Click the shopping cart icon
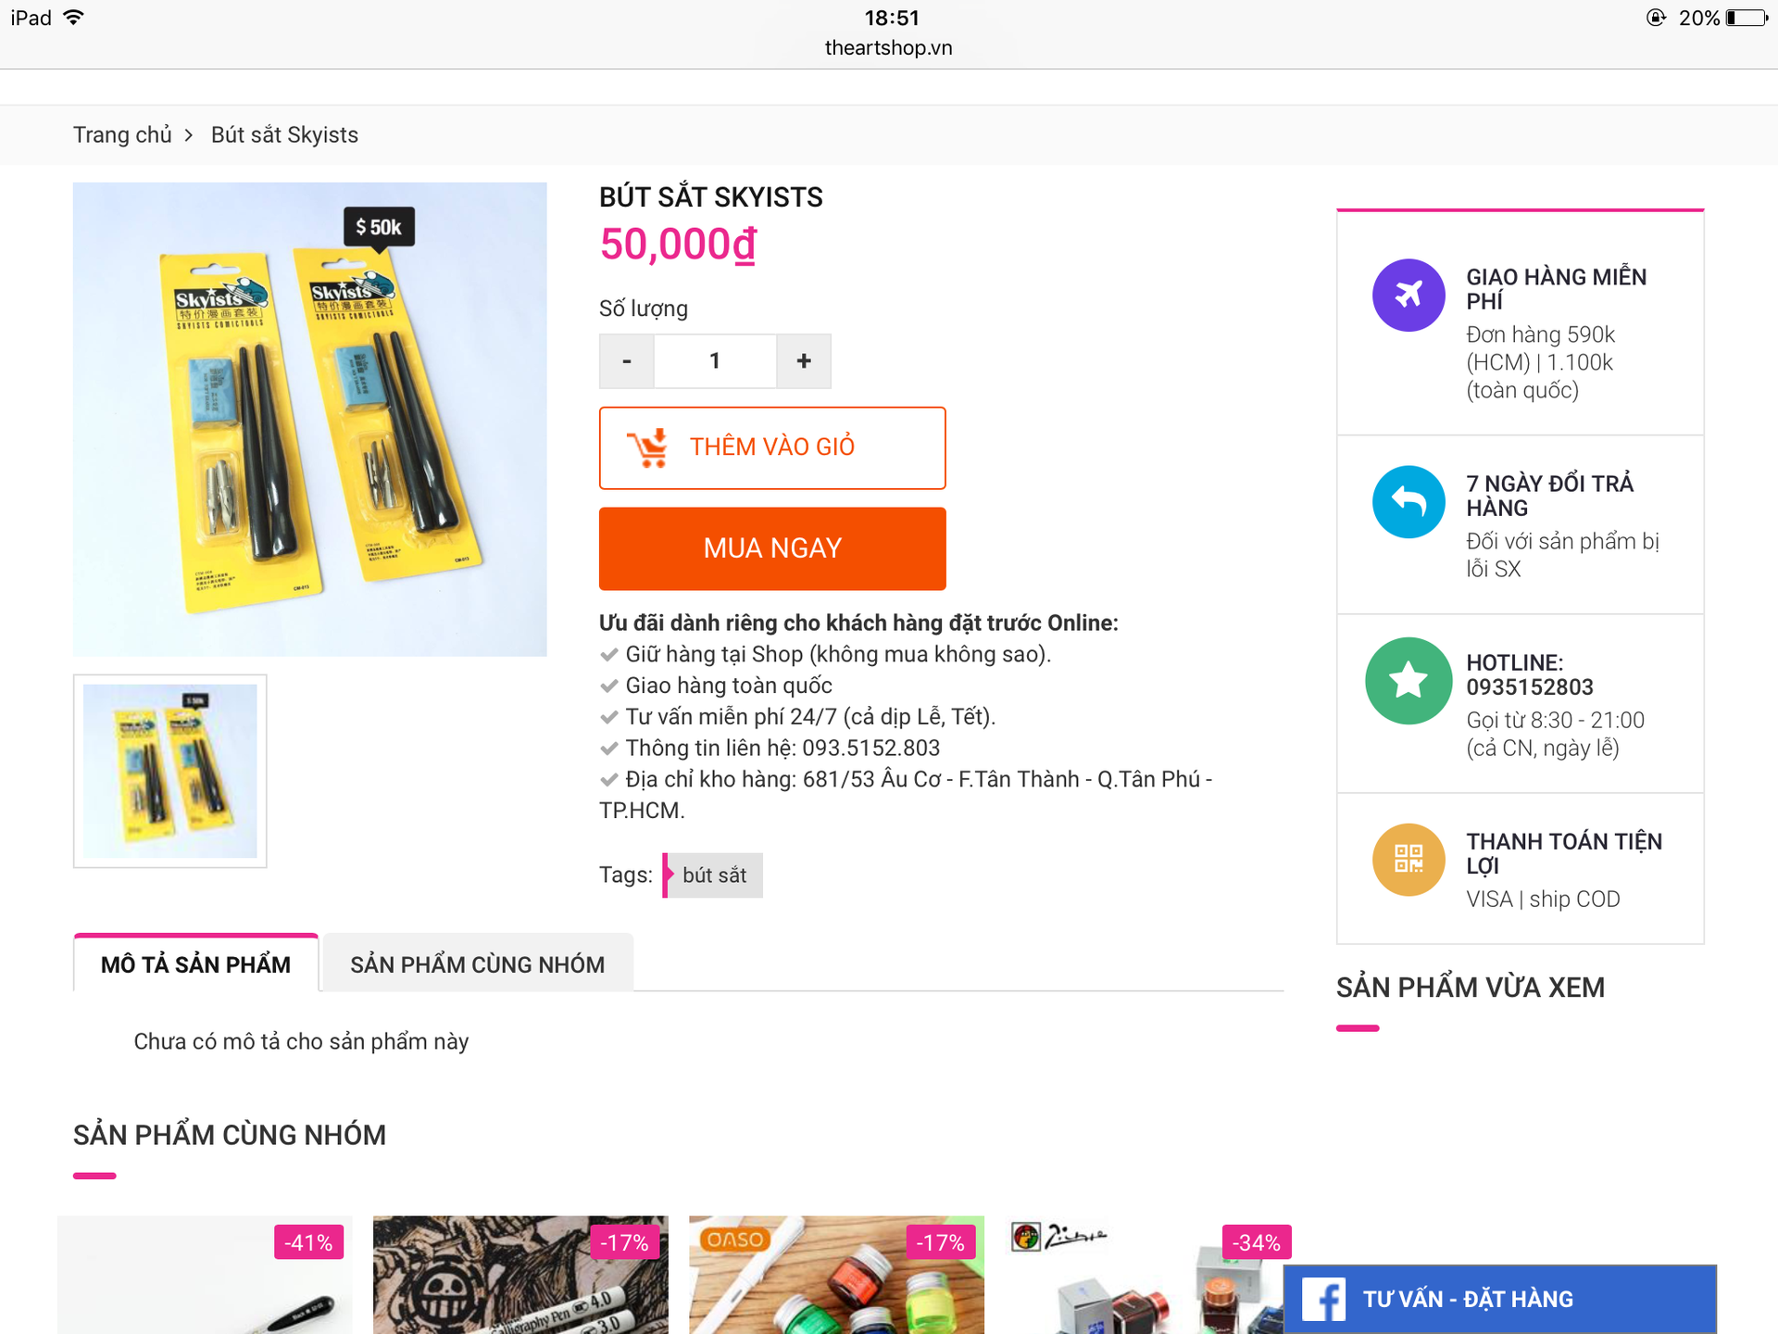The height and width of the screenshot is (1334, 1778). point(648,447)
